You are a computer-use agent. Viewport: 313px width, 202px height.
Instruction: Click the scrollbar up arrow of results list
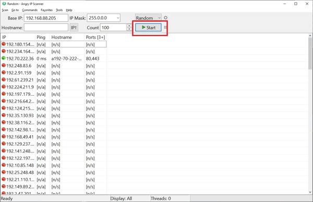(310, 35)
